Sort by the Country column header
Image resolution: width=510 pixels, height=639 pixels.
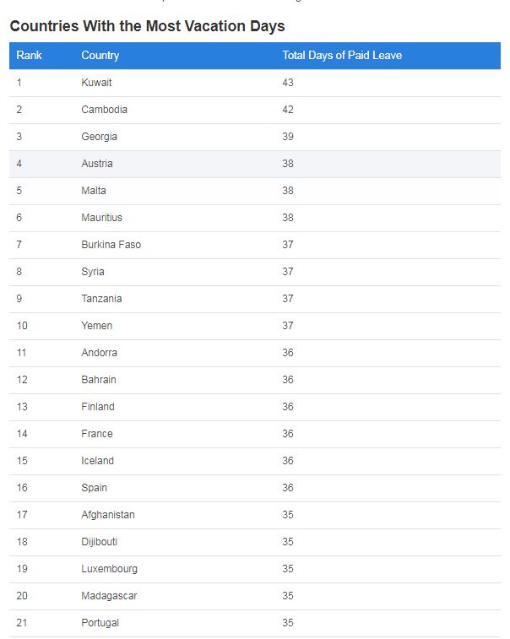[x=100, y=56]
